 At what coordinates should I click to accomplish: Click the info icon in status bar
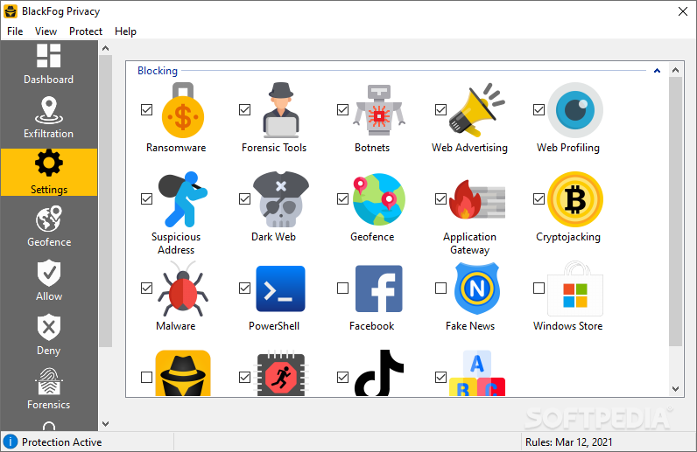pyautogui.click(x=11, y=442)
